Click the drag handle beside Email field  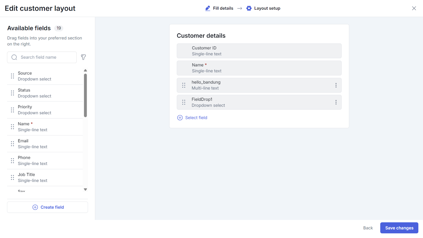click(x=12, y=144)
